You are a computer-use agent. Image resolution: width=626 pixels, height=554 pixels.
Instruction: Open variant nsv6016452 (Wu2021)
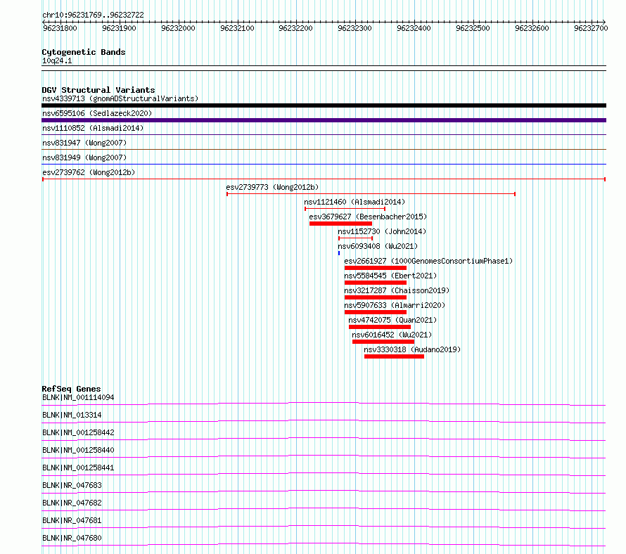(x=392, y=335)
